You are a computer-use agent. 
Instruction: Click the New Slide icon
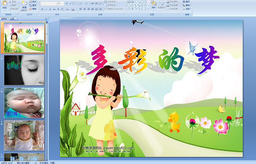(x=24, y=3)
